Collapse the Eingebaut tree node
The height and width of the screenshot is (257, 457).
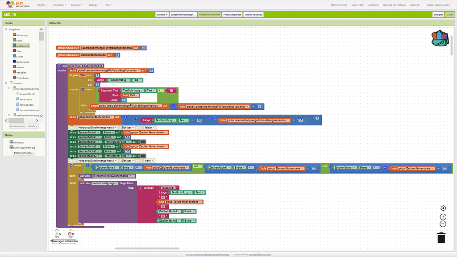pos(7,29)
